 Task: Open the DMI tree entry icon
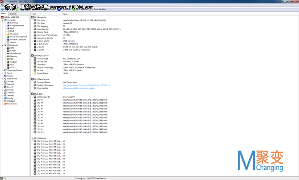coord(8,28)
